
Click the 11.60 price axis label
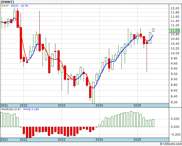pos(175,17)
